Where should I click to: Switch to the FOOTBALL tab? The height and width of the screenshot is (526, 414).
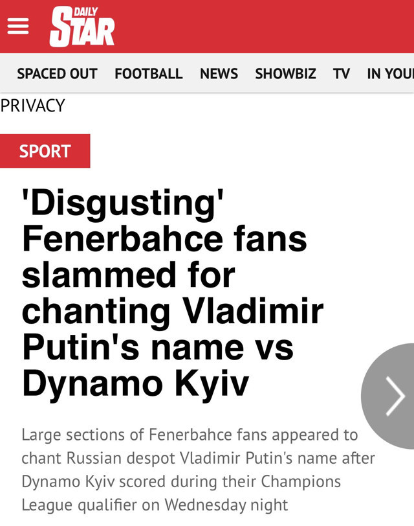[147, 74]
